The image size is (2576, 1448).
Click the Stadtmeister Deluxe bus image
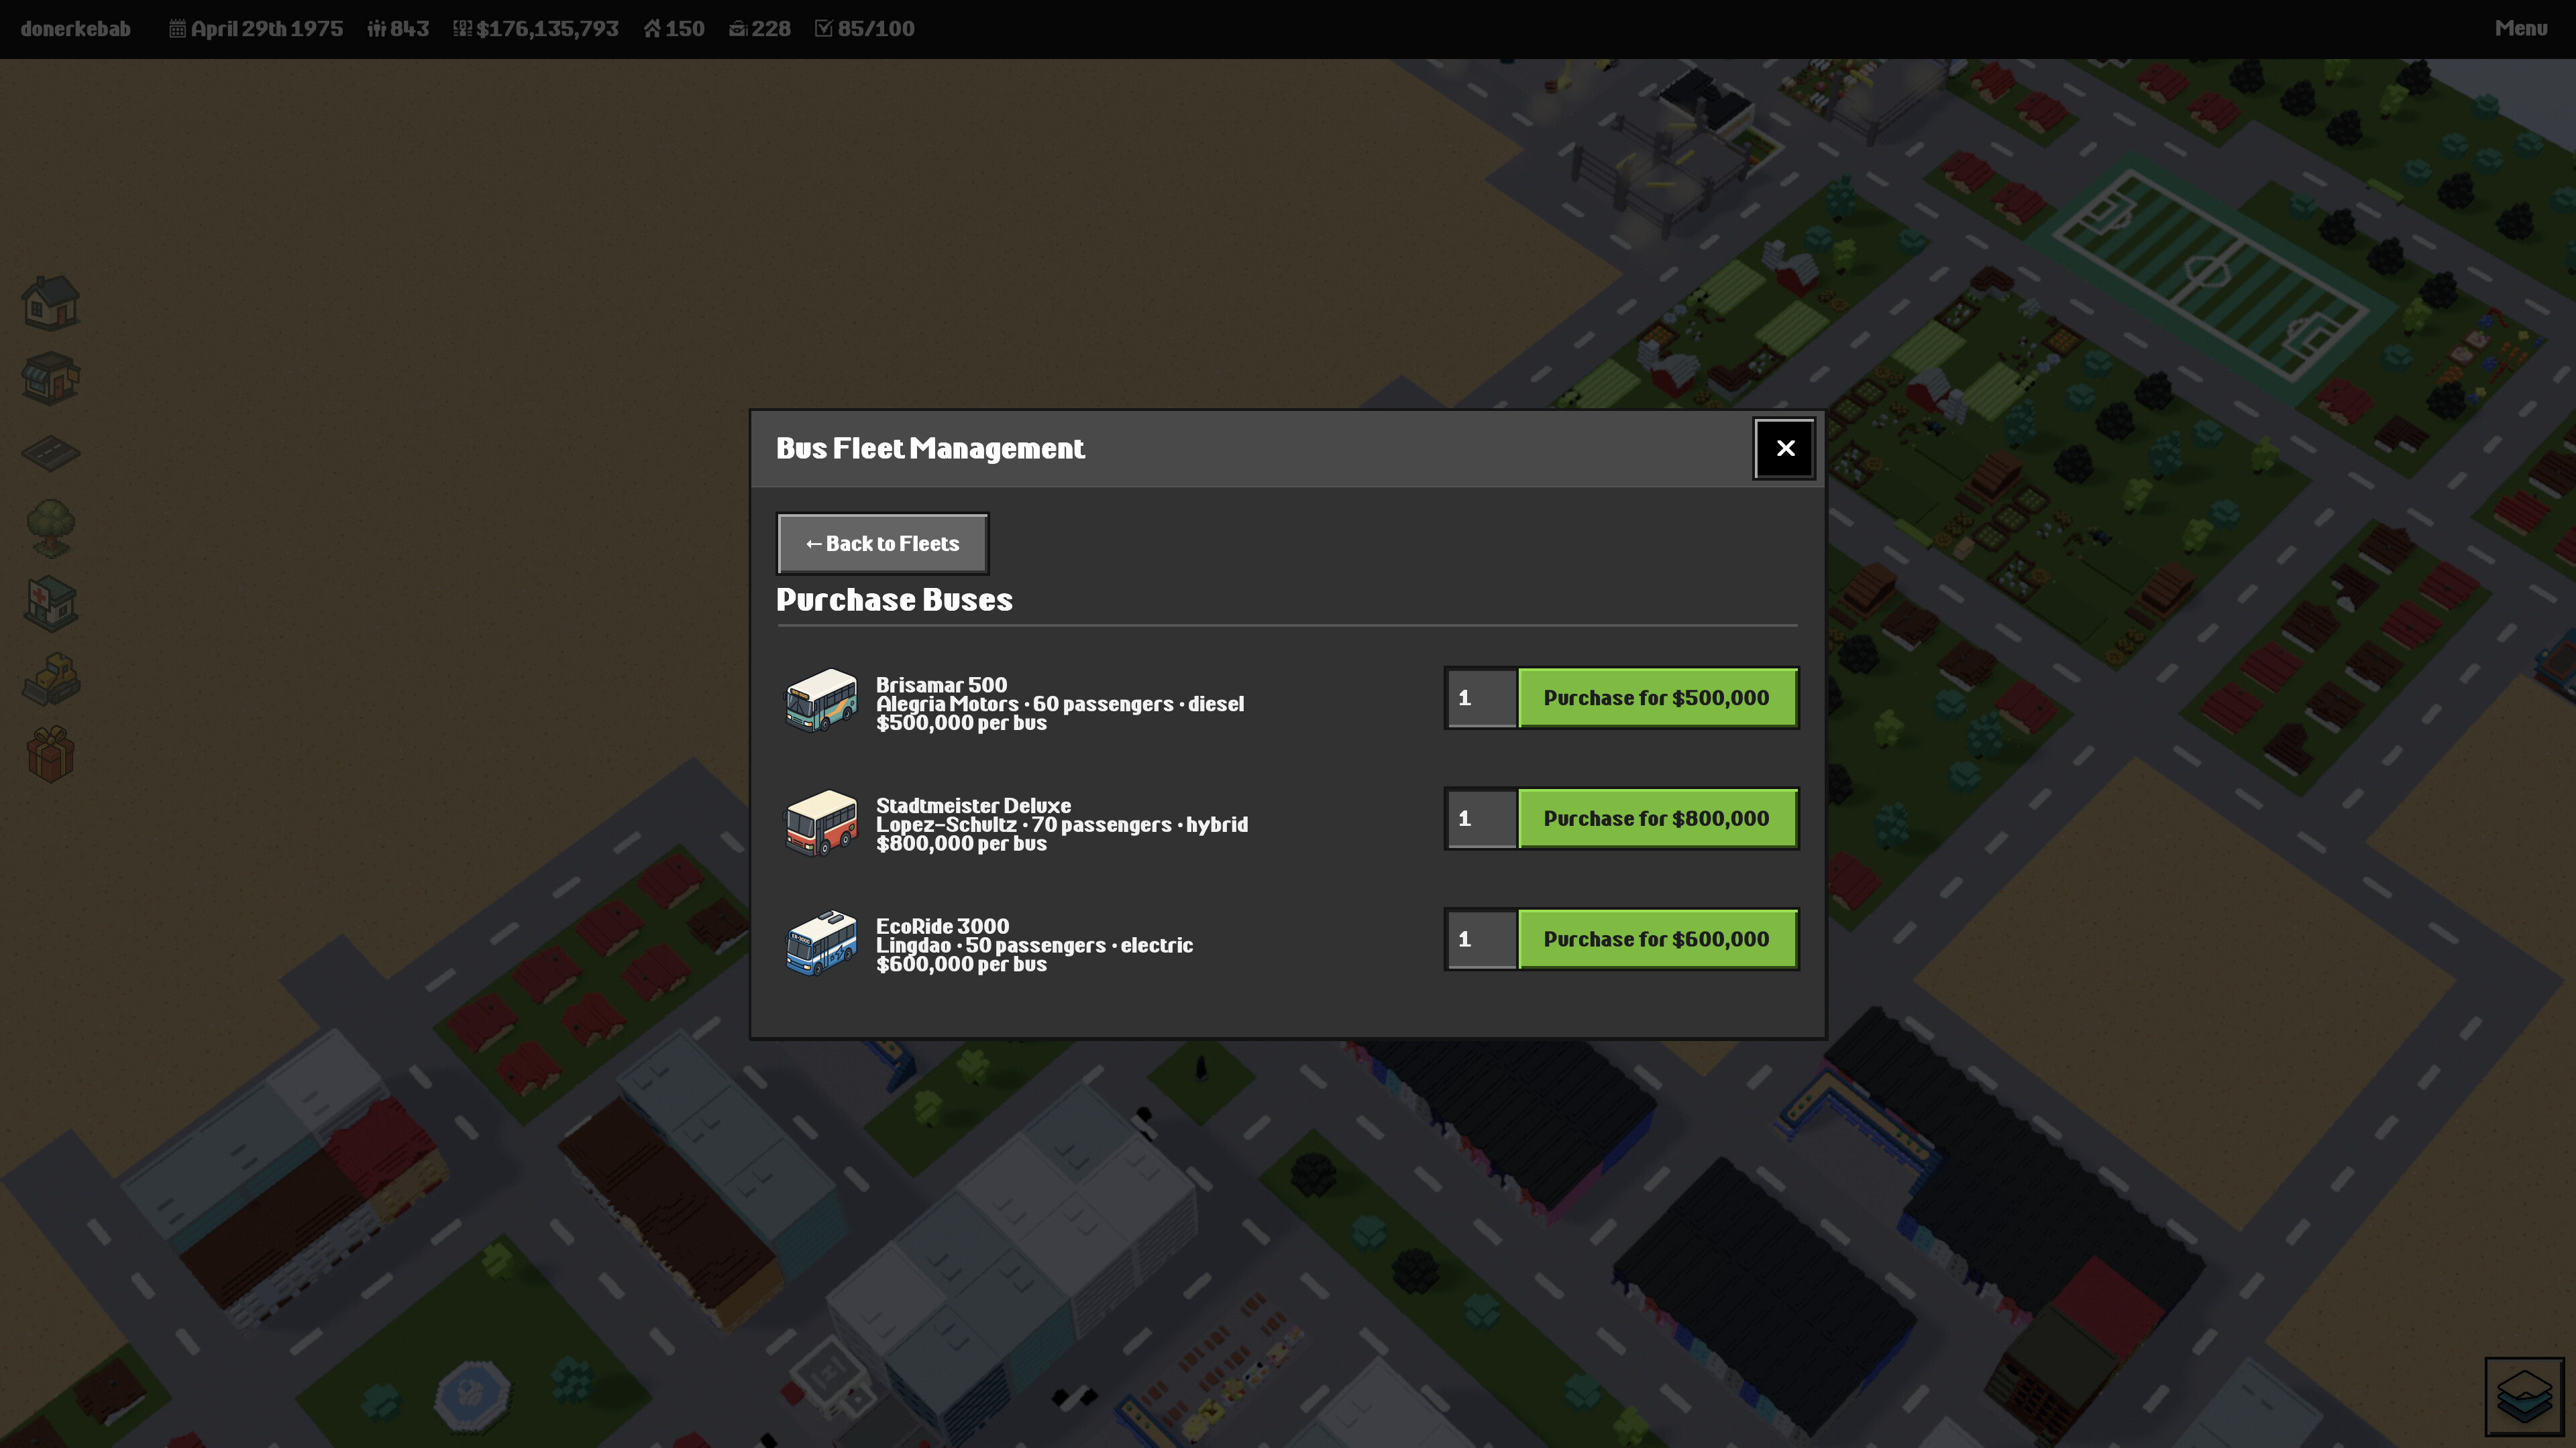tap(822, 823)
